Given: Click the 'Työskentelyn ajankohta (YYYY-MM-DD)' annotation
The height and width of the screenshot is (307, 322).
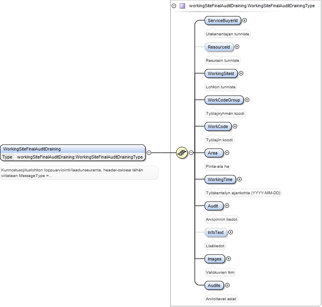Looking at the screenshot, I should 243,193.
